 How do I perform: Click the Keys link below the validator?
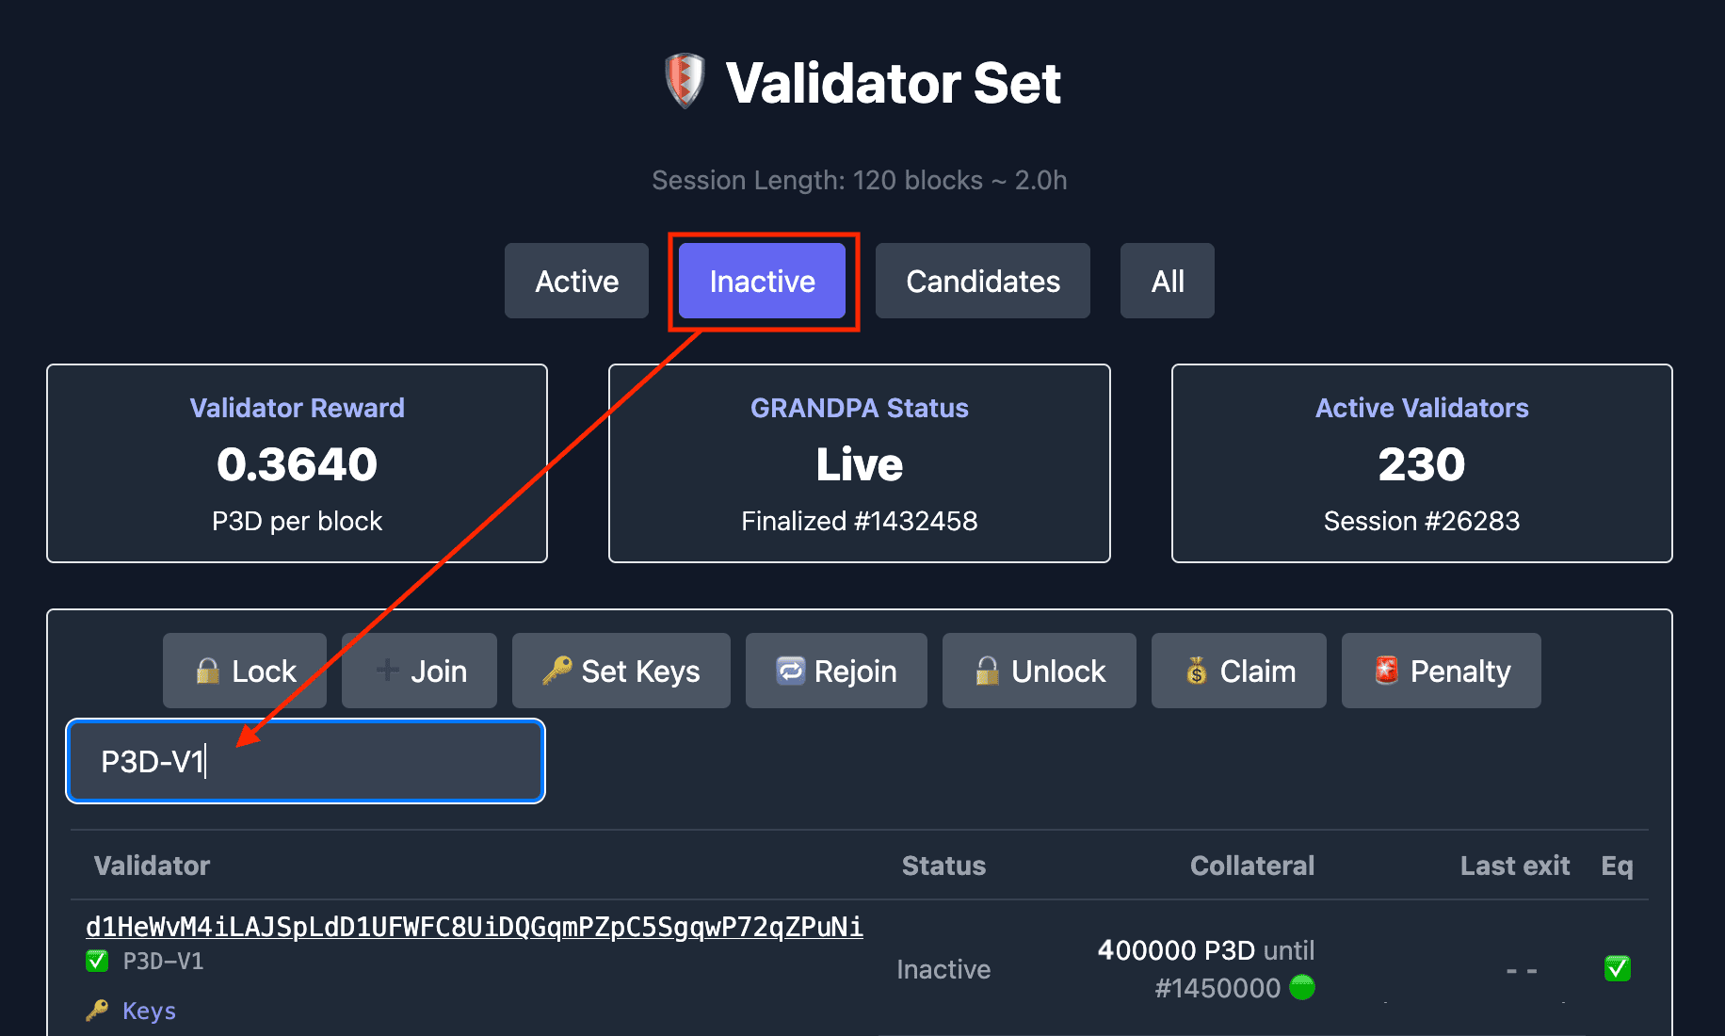148,1010
